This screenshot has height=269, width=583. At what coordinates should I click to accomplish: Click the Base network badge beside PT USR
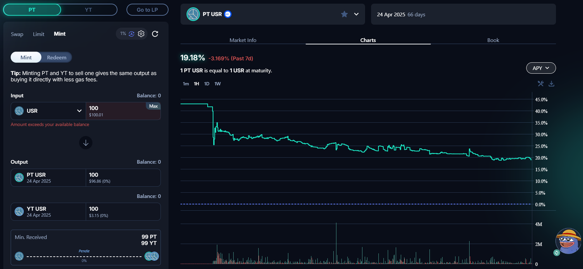pos(228,14)
